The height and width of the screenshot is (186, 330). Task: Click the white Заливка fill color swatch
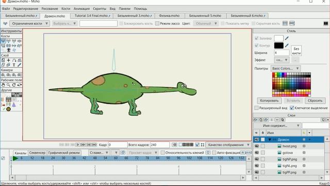[278, 38]
